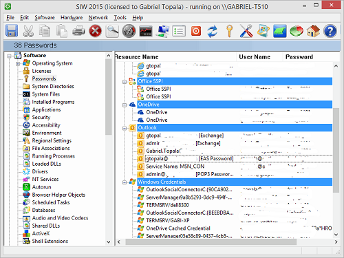
Task: Collapse the Software root tree node
Action: pyautogui.click(x=10, y=56)
